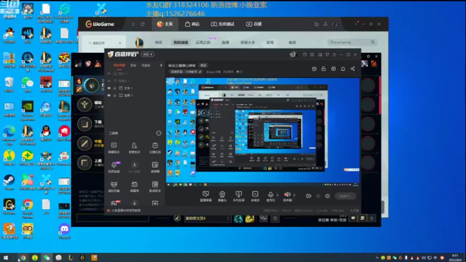The image size is (466, 262).
Task: Click the WeGame 搜索应用 search field
Action: click(102, 43)
